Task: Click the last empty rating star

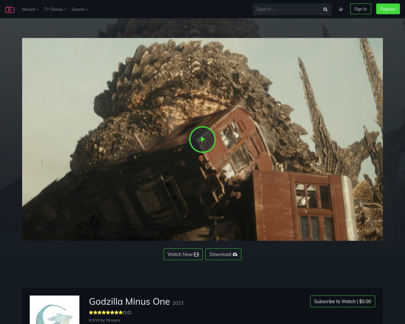Action: click(x=129, y=313)
